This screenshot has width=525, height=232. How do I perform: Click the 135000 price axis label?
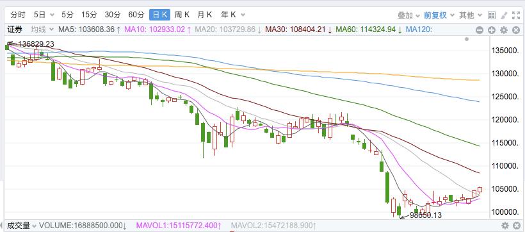coord(506,51)
